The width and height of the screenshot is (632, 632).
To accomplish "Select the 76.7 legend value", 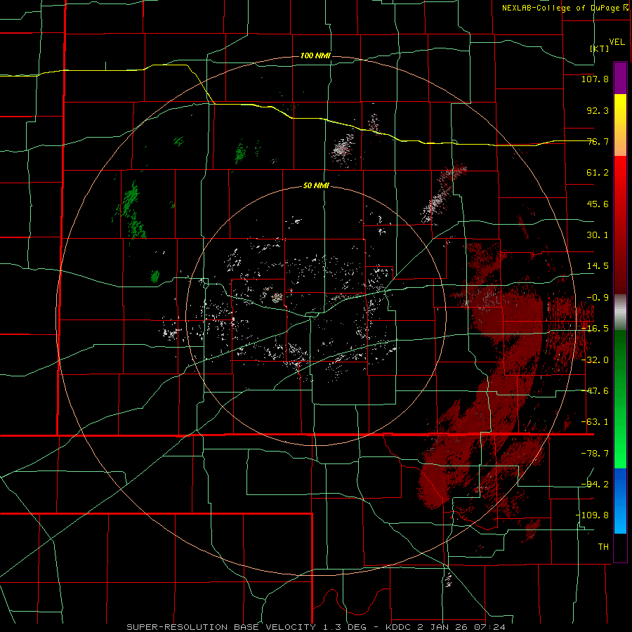I will click(x=598, y=141).
